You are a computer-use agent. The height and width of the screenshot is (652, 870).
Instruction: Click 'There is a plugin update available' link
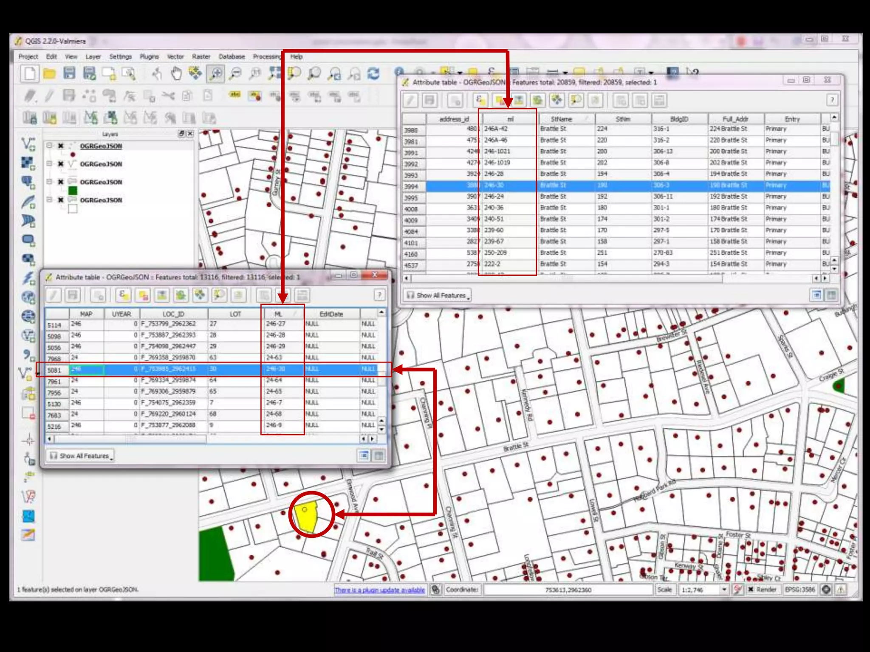click(379, 590)
